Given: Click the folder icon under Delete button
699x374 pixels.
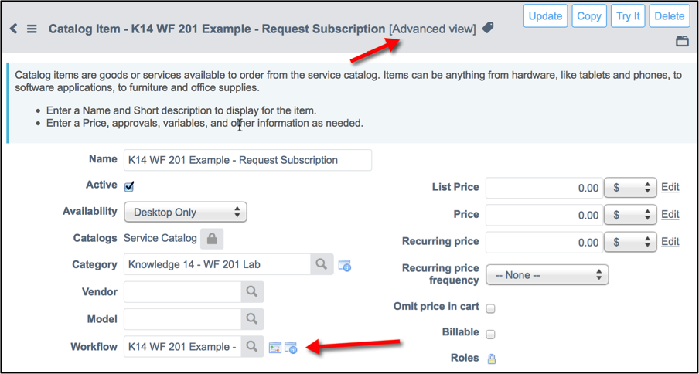Looking at the screenshot, I should 683,42.
